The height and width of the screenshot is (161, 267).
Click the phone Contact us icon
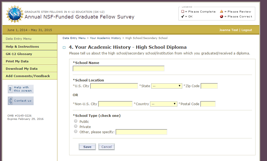(10, 101)
